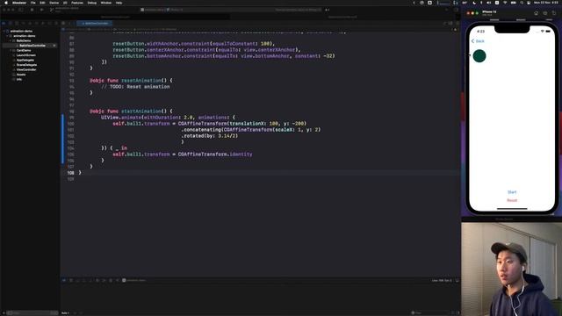Click the resetAnimation function name
Image resolution: width=562 pixels, height=316 pixels.
pos(140,80)
